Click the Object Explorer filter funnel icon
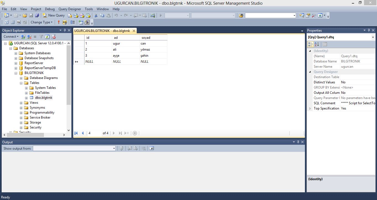Image resolution: width=377 pixels, height=200 pixels. coord(41,37)
